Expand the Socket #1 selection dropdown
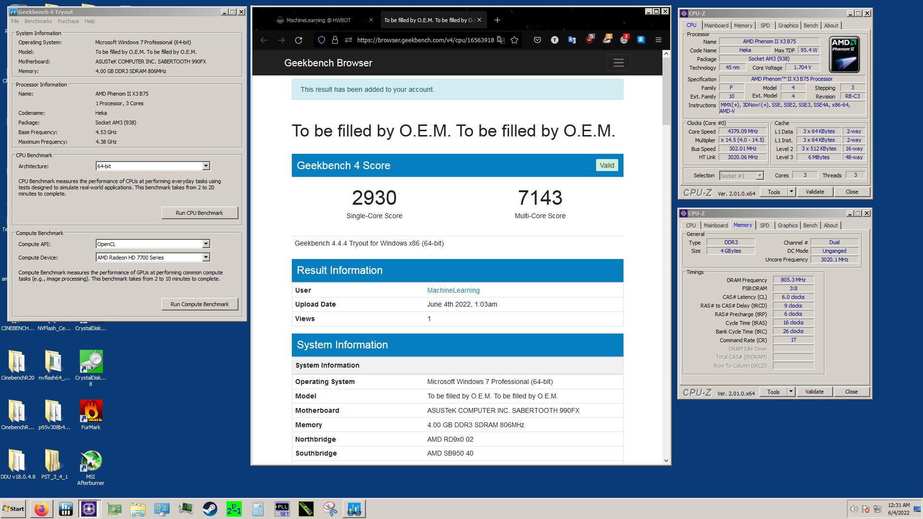Viewport: 923px width, 519px height. click(x=760, y=176)
